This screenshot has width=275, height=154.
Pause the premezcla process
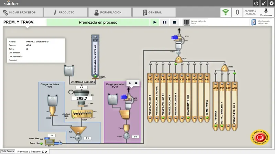(x=165, y=22)
